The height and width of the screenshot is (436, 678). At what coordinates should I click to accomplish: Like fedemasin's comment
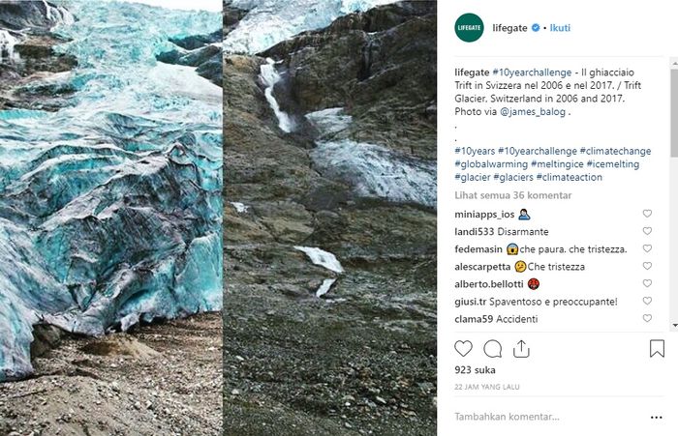647,249
